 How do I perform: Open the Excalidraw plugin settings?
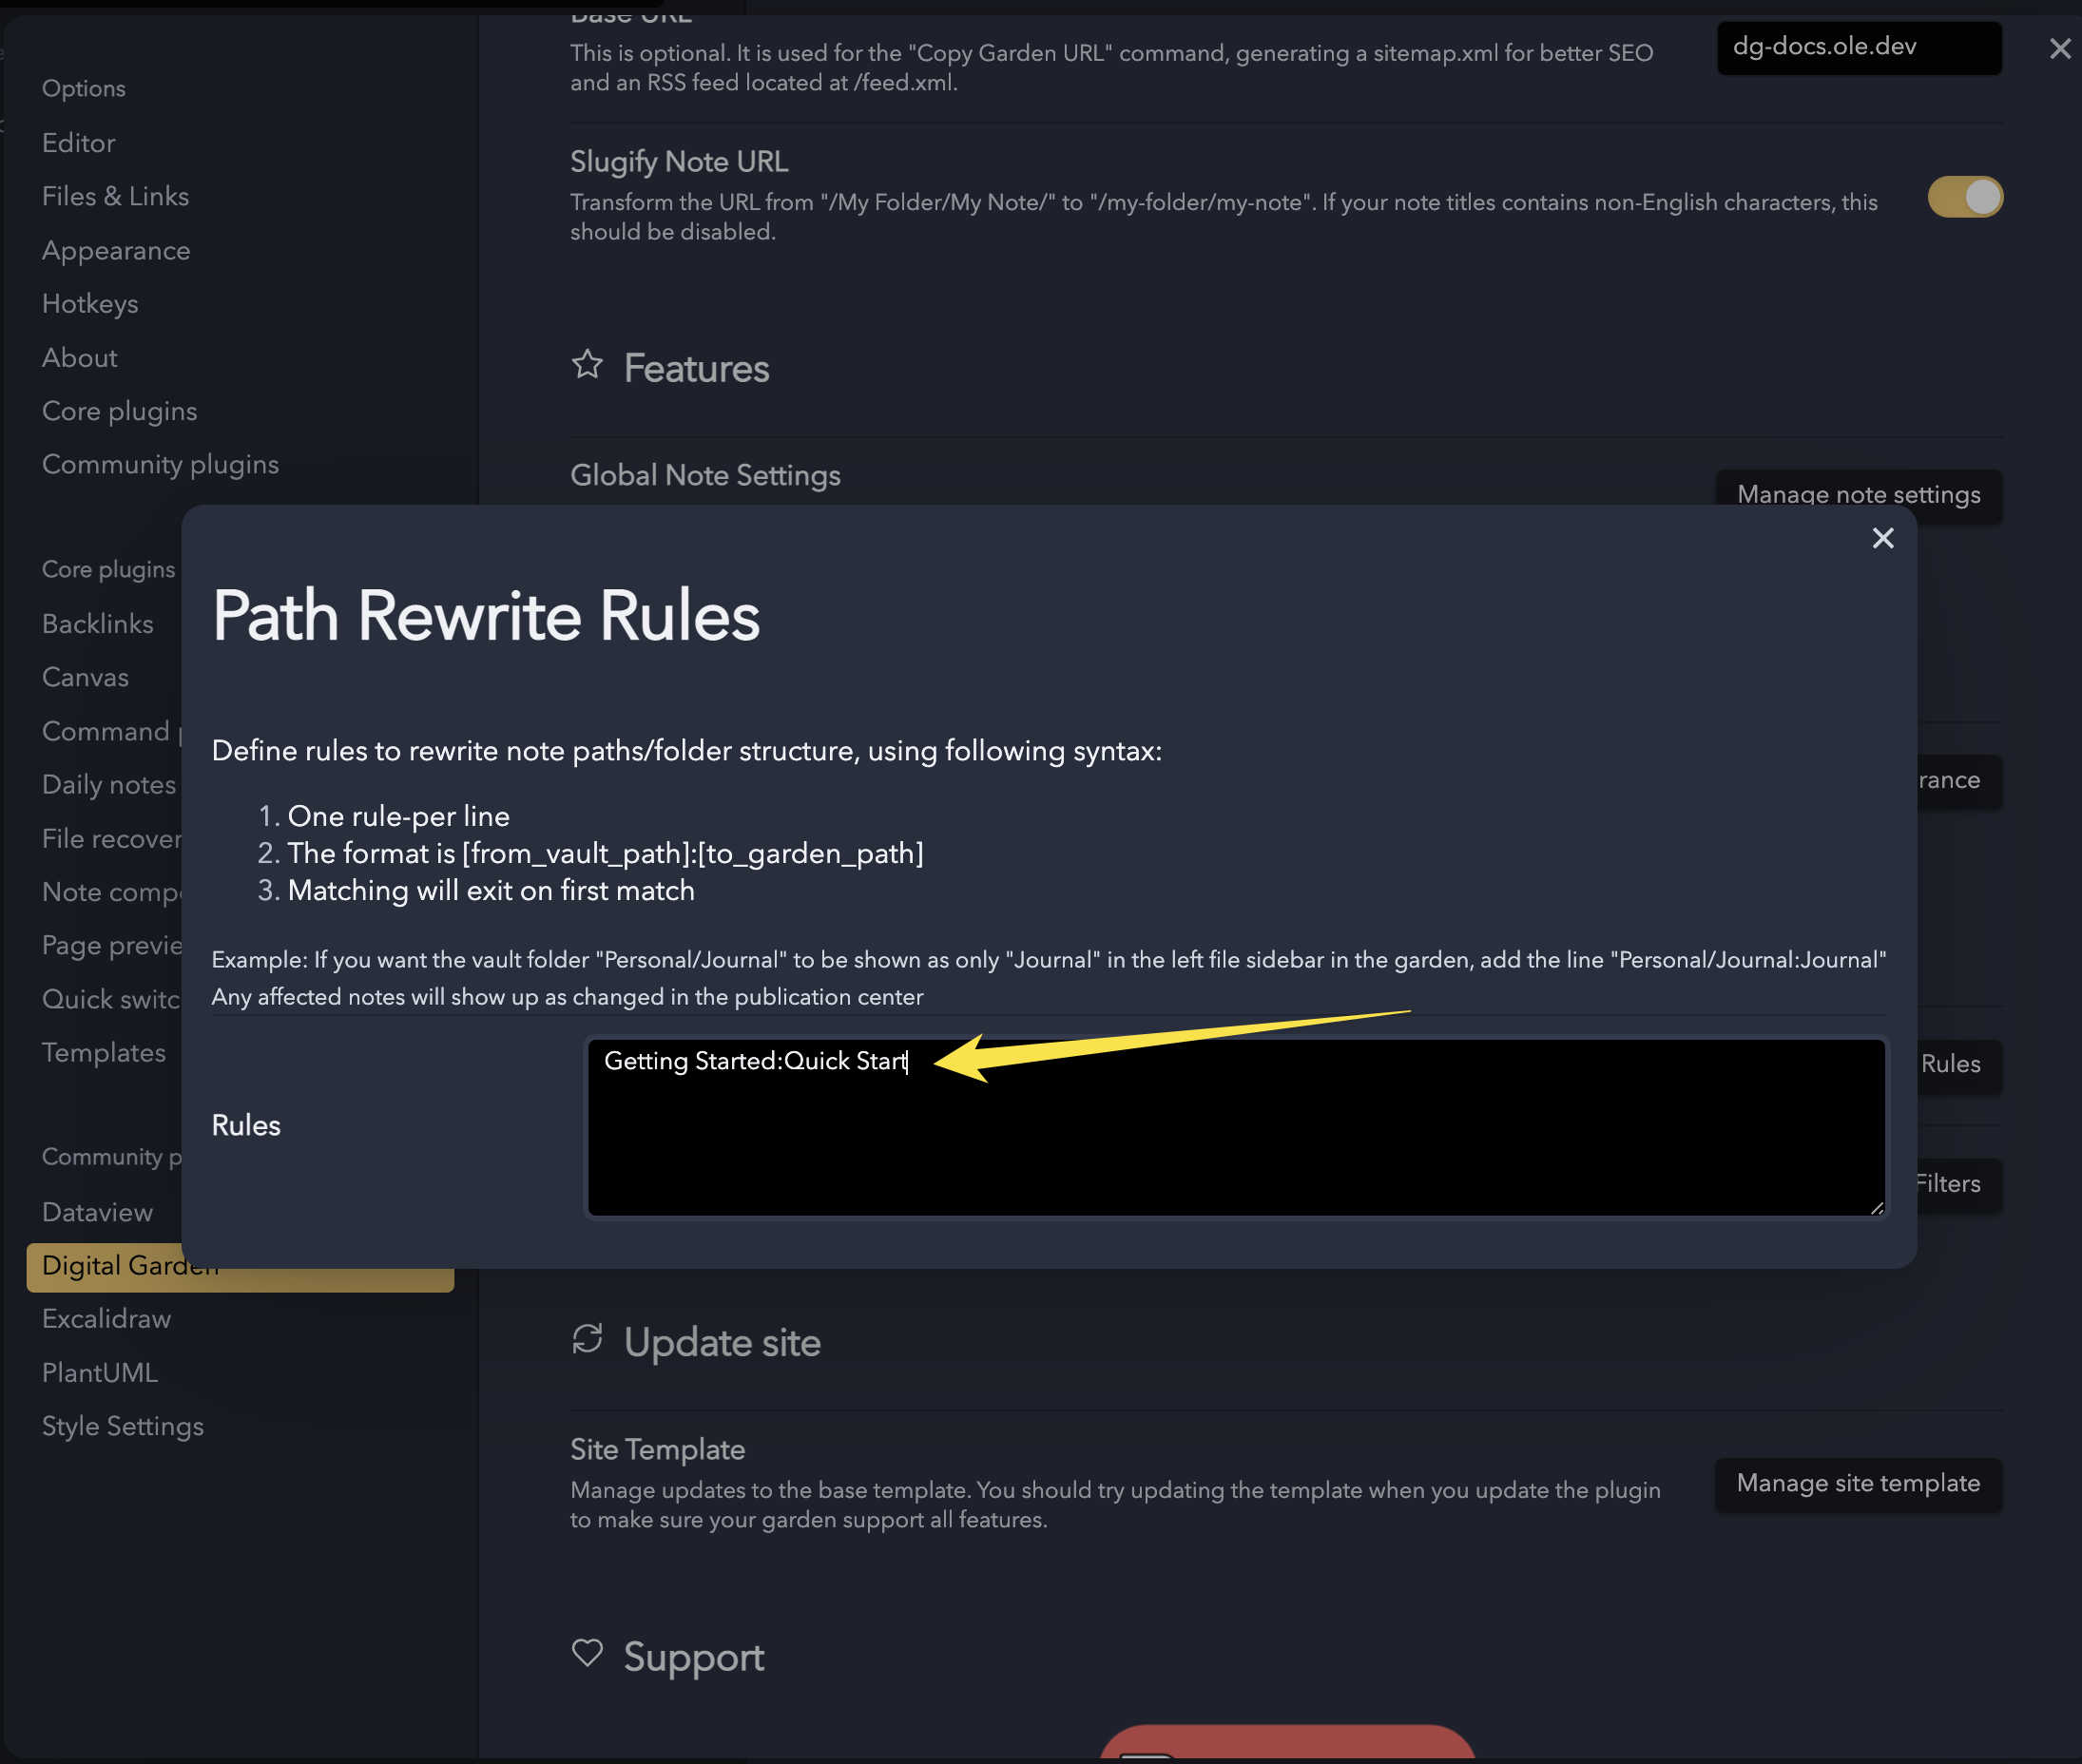[x=106, y=1319]
